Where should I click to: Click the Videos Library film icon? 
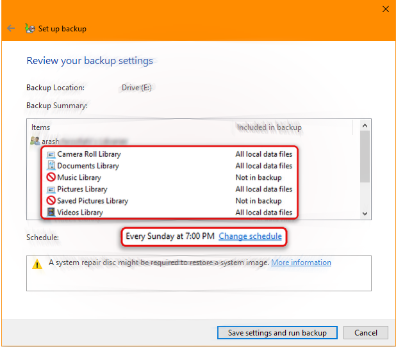[51, 212]
